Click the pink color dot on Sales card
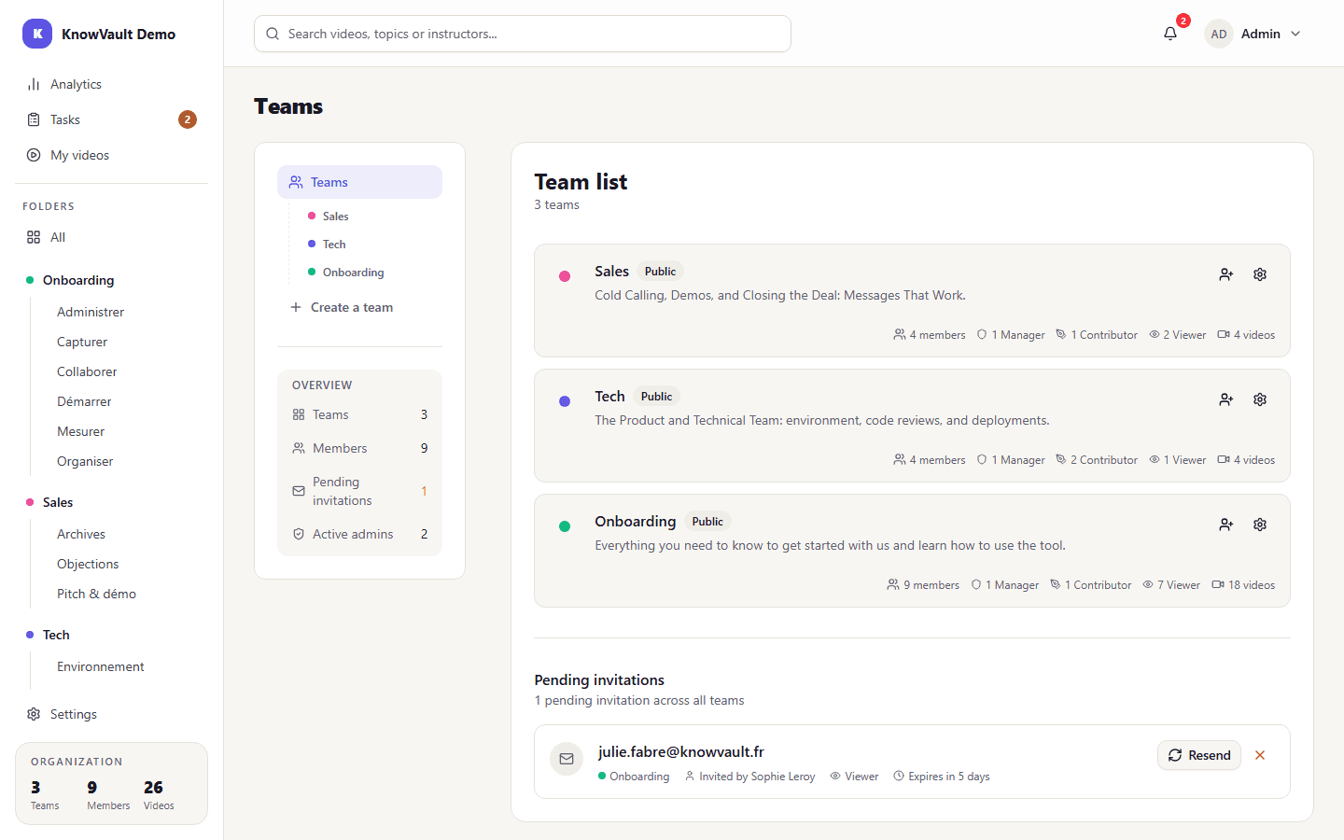The height and width of the screenshot is (840, 1344). coord(565,276)
